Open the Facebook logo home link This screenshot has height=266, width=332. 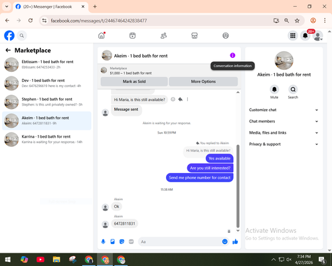(x=9, y=35)
